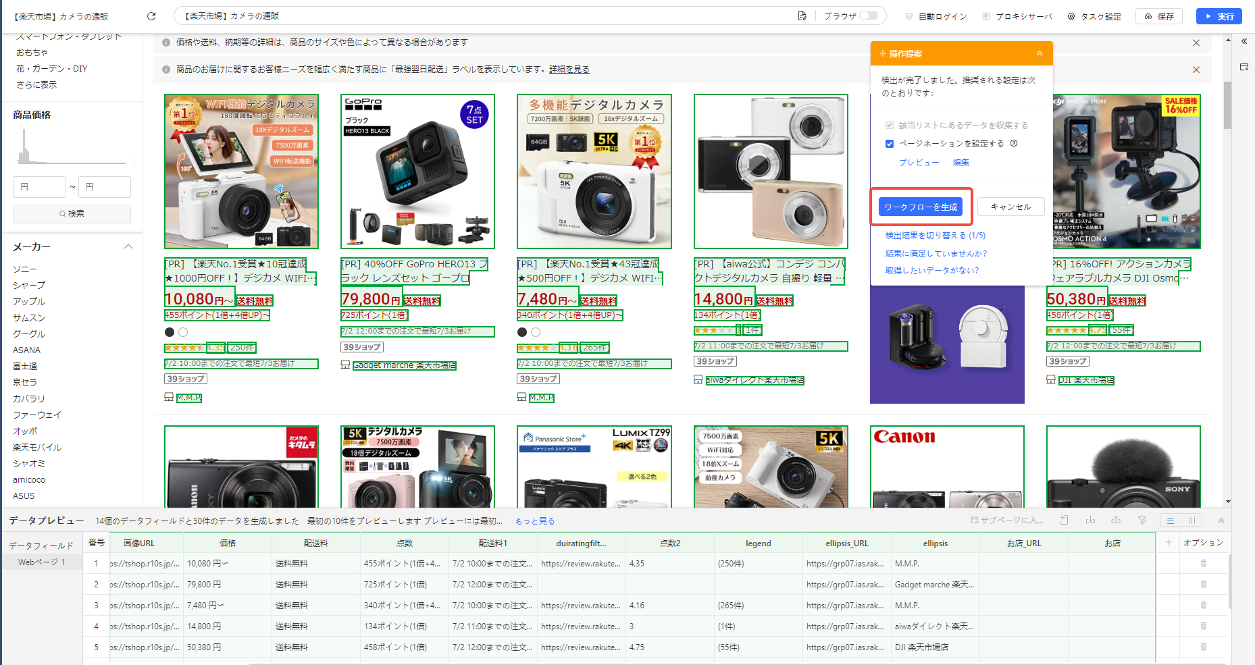
Task: Click the キャンセル button
Action: coord(1010,207)
